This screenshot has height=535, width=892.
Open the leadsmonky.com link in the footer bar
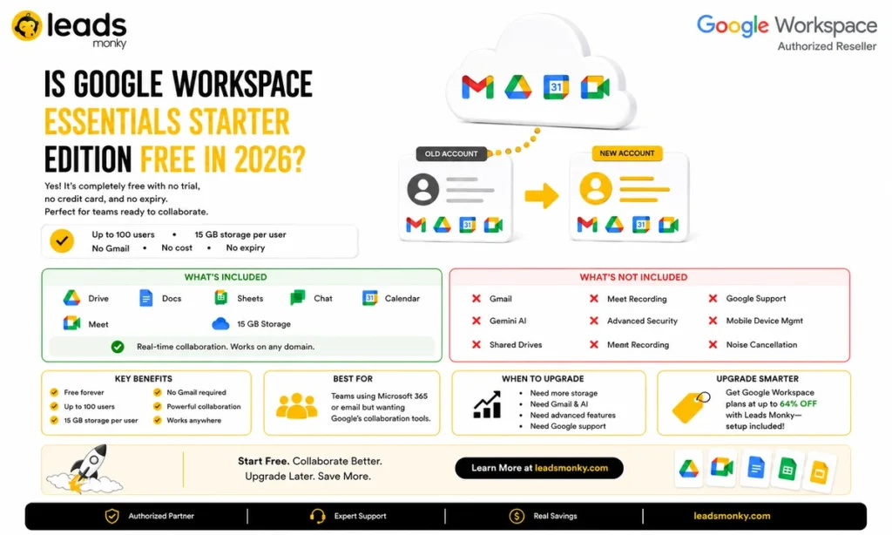pos(732,516)
